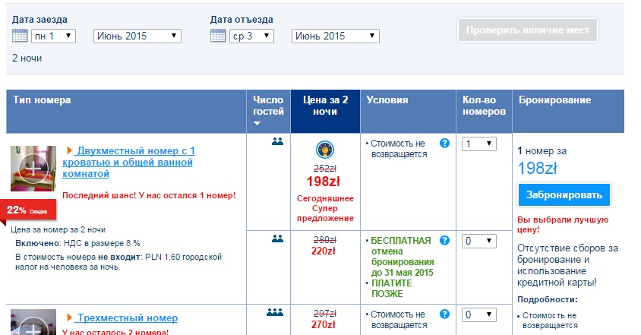This screenshot has height=335, width=641.
Task: Click the three-guest icon in the triple room row
Action: coord(275,312)
